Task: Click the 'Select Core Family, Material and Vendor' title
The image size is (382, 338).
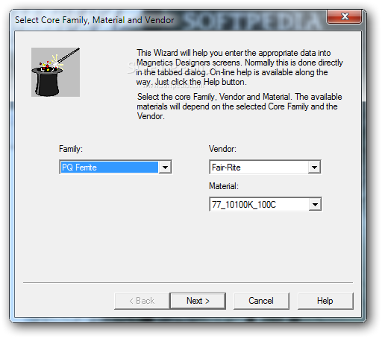Action: click(x=95, y=20)
